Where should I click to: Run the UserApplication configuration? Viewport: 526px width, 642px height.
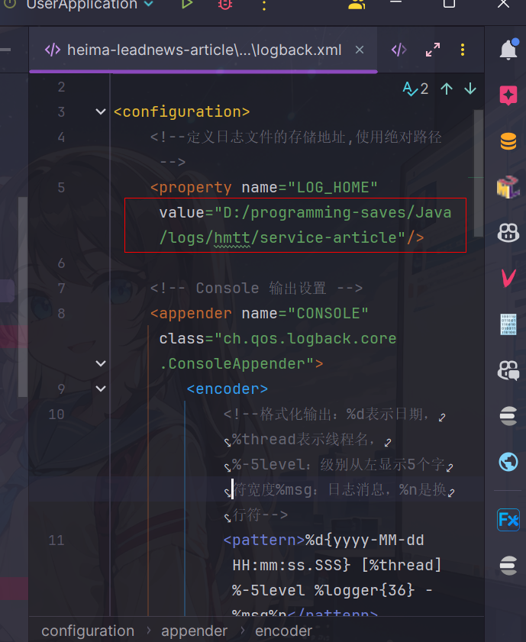pos(187,4)
